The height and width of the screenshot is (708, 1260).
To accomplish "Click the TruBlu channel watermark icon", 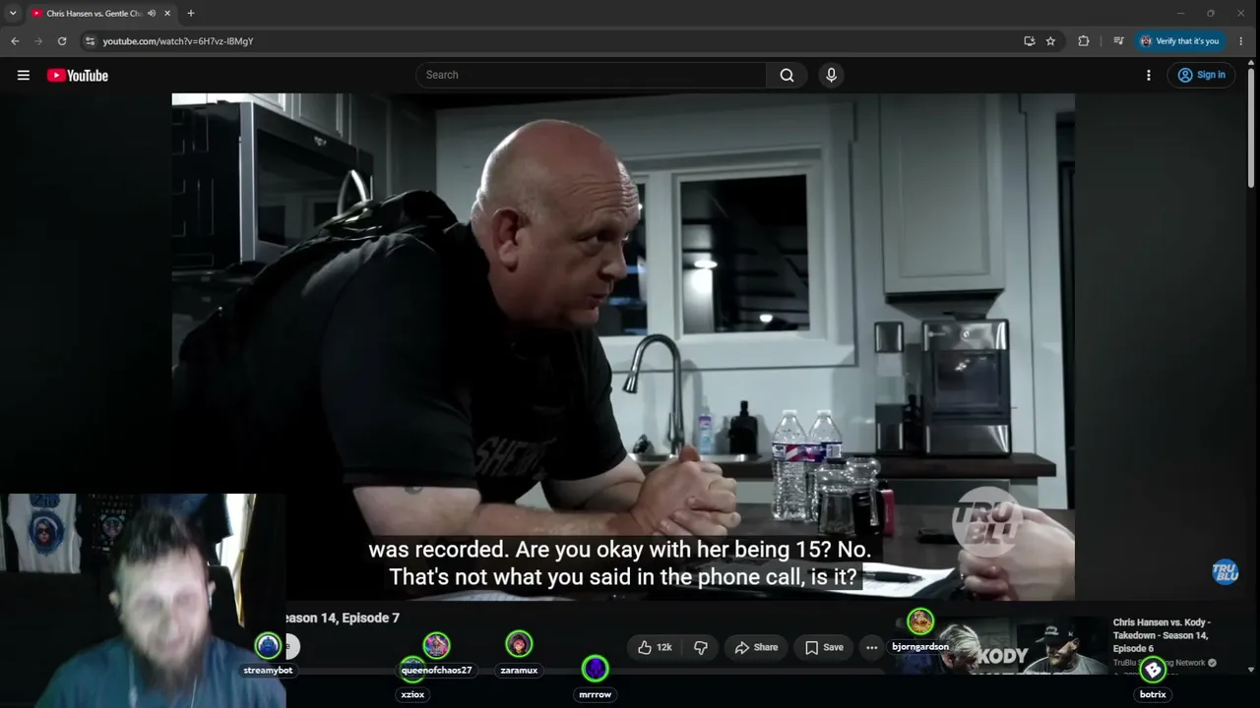I will click(x=1225, y=572).
